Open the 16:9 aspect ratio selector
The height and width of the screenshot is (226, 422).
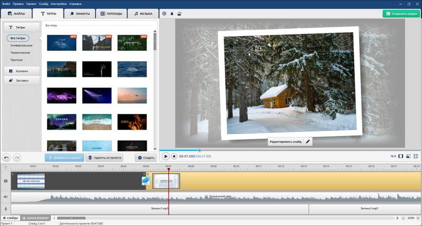tap(393, 156)
